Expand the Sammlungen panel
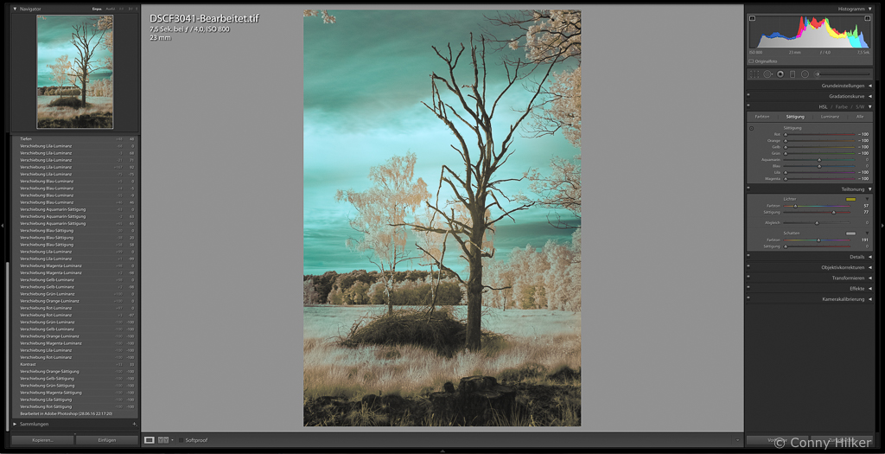885x454 pixels. [x=15, y=425]
